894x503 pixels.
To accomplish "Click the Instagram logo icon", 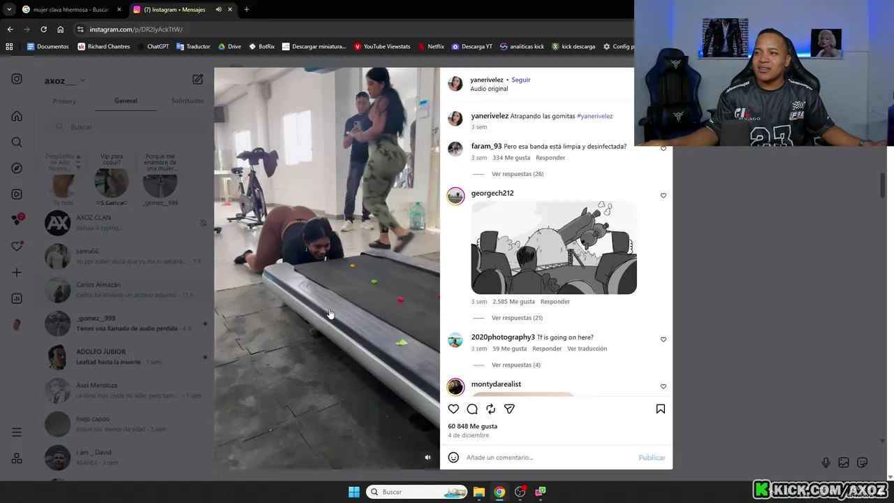I will [17, 79].
